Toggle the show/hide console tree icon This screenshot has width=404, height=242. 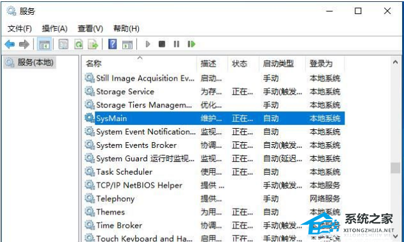pos(44,44)
